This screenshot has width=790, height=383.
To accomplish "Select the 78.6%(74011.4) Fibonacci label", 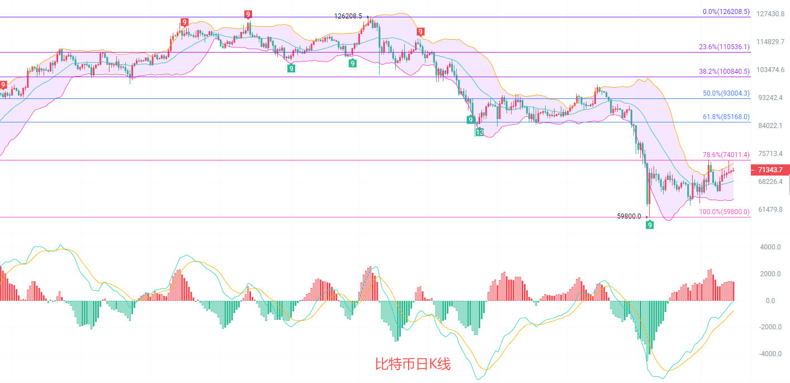I will [x=726, y=154].
